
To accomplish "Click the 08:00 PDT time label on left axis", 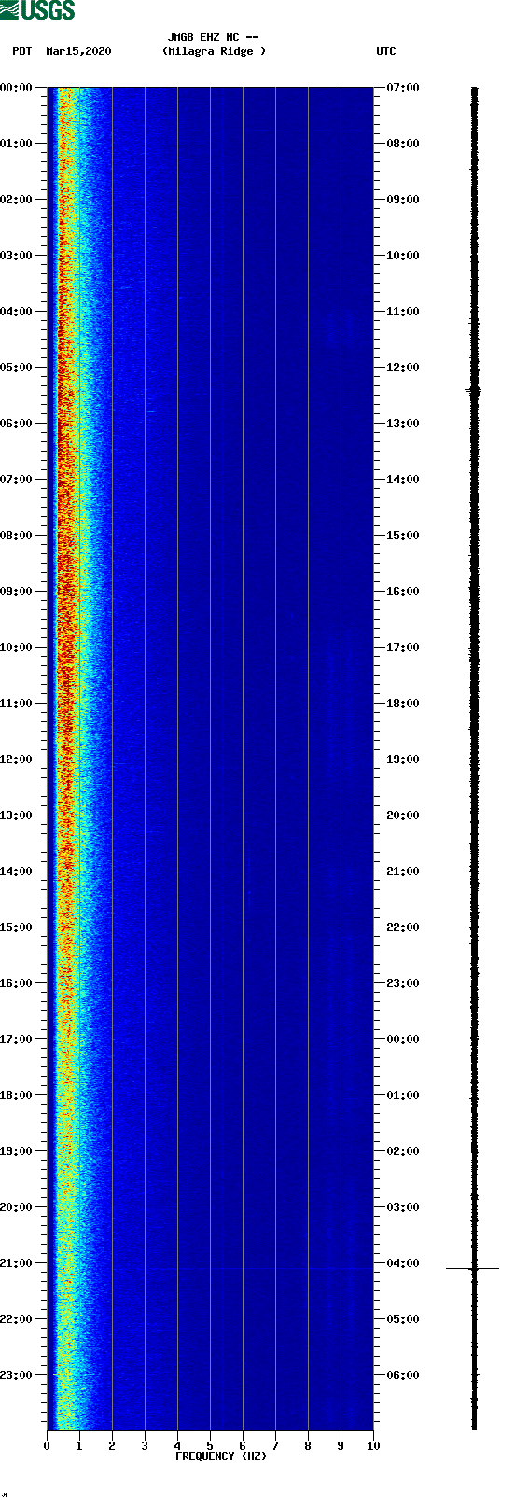I will [x=16, y=536].
